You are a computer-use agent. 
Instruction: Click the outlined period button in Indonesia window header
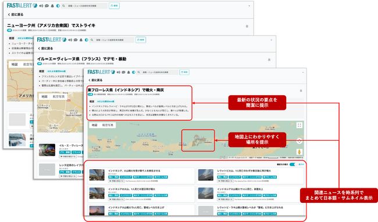(x=184, y=72)
